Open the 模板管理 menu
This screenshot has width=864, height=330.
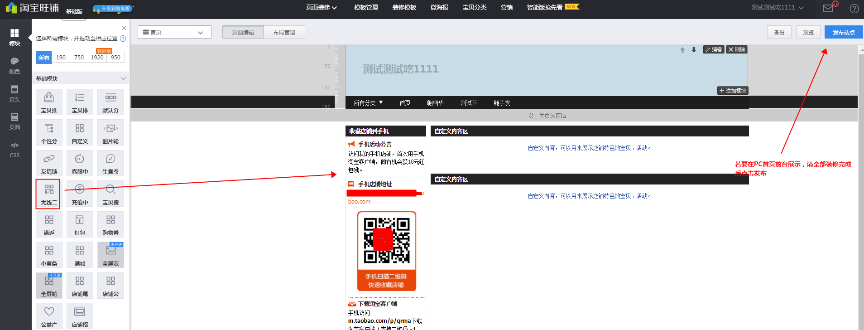click(366, 7)
